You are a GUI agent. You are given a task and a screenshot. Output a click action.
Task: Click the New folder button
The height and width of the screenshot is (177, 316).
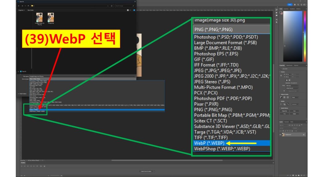(31, 10)
